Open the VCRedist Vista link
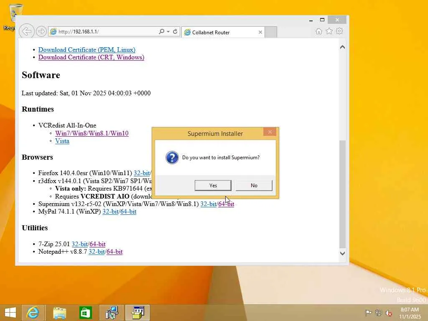Screen dimensions: 428x321 pyautogui.click(x=62, y=141)
